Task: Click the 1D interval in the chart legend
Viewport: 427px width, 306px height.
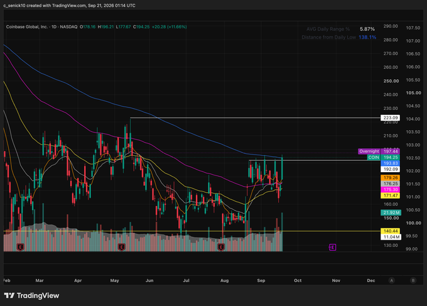Action: [54, 26]
